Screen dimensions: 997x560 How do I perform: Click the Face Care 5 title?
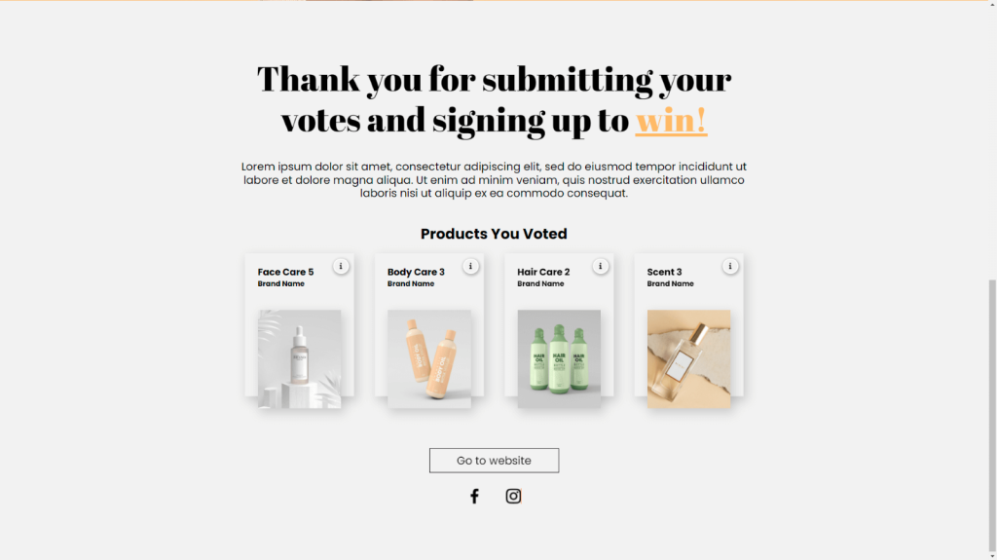(285, 272)
